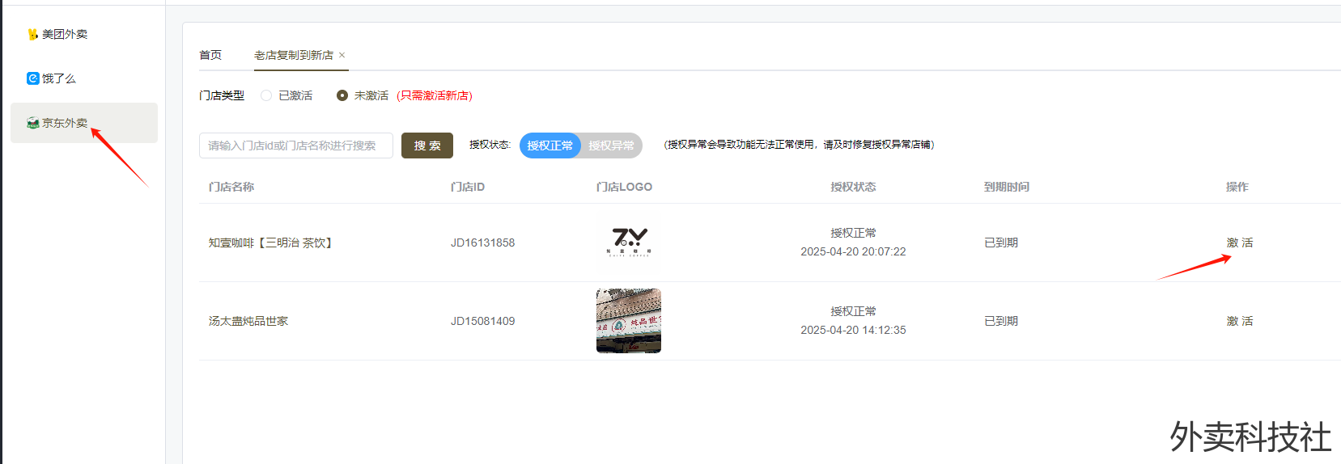Click the 饿了么 blue logo icon
The height and width of the screenshot is (464, 1341).
[32, 78]
